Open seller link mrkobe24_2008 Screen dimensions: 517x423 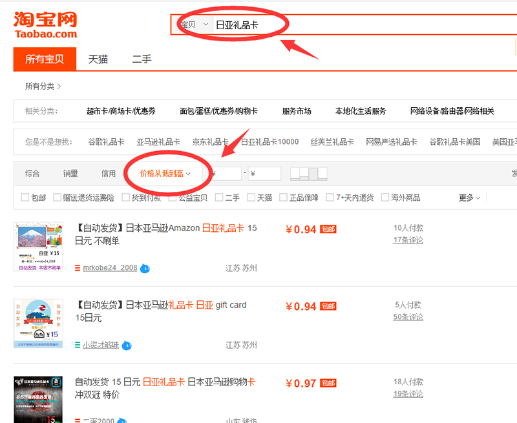coord(110,268)
